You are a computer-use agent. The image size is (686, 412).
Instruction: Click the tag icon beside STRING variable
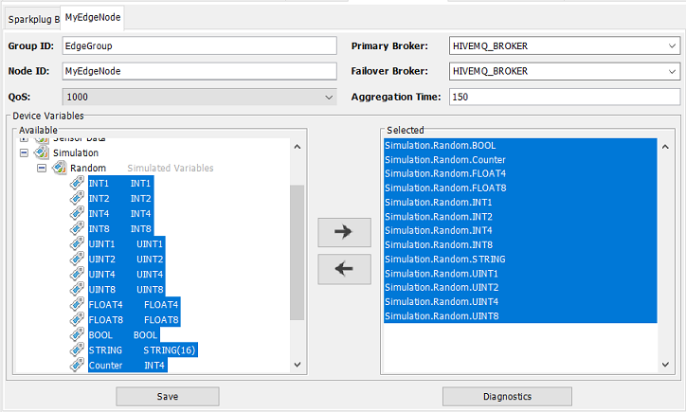(x=78, y=349)
